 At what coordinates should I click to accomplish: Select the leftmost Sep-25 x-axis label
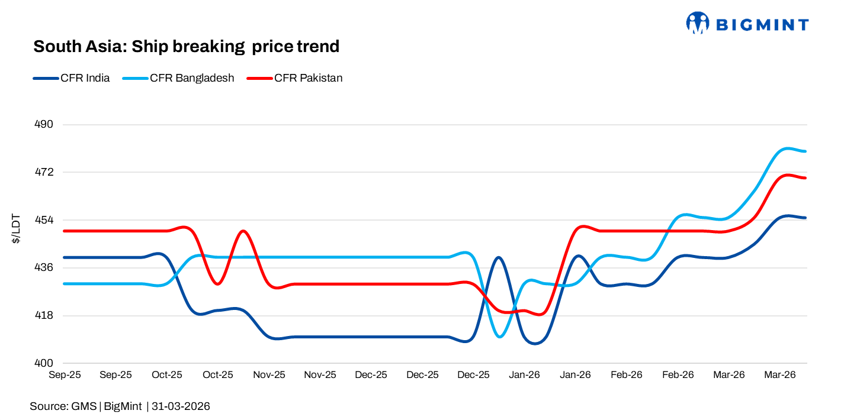[x=65, y=375]
